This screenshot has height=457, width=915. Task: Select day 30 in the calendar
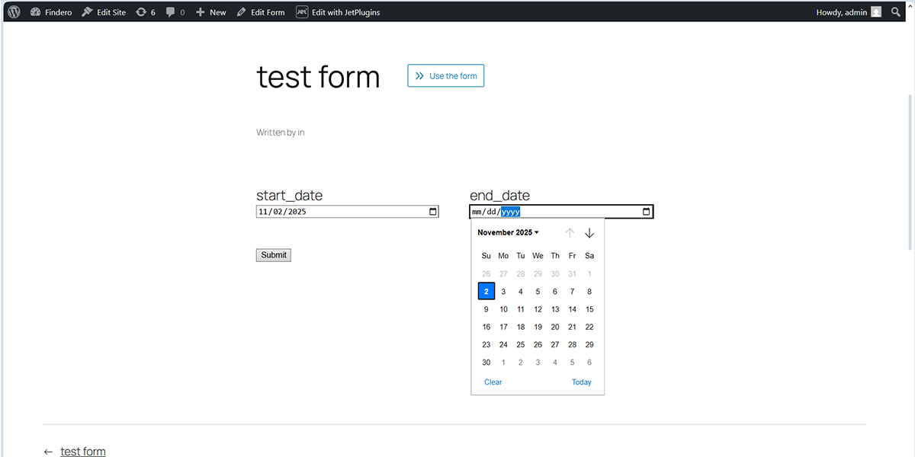coord(486,363)
